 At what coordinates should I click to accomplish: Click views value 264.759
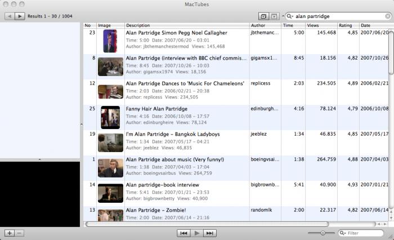(326, 159)
